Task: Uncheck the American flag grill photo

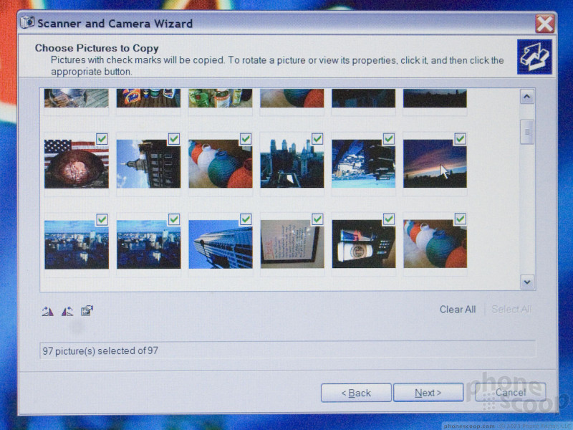Action: (x=102, y=139)
